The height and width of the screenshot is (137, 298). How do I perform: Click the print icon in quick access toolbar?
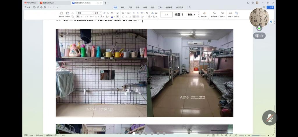click(41, 7)
